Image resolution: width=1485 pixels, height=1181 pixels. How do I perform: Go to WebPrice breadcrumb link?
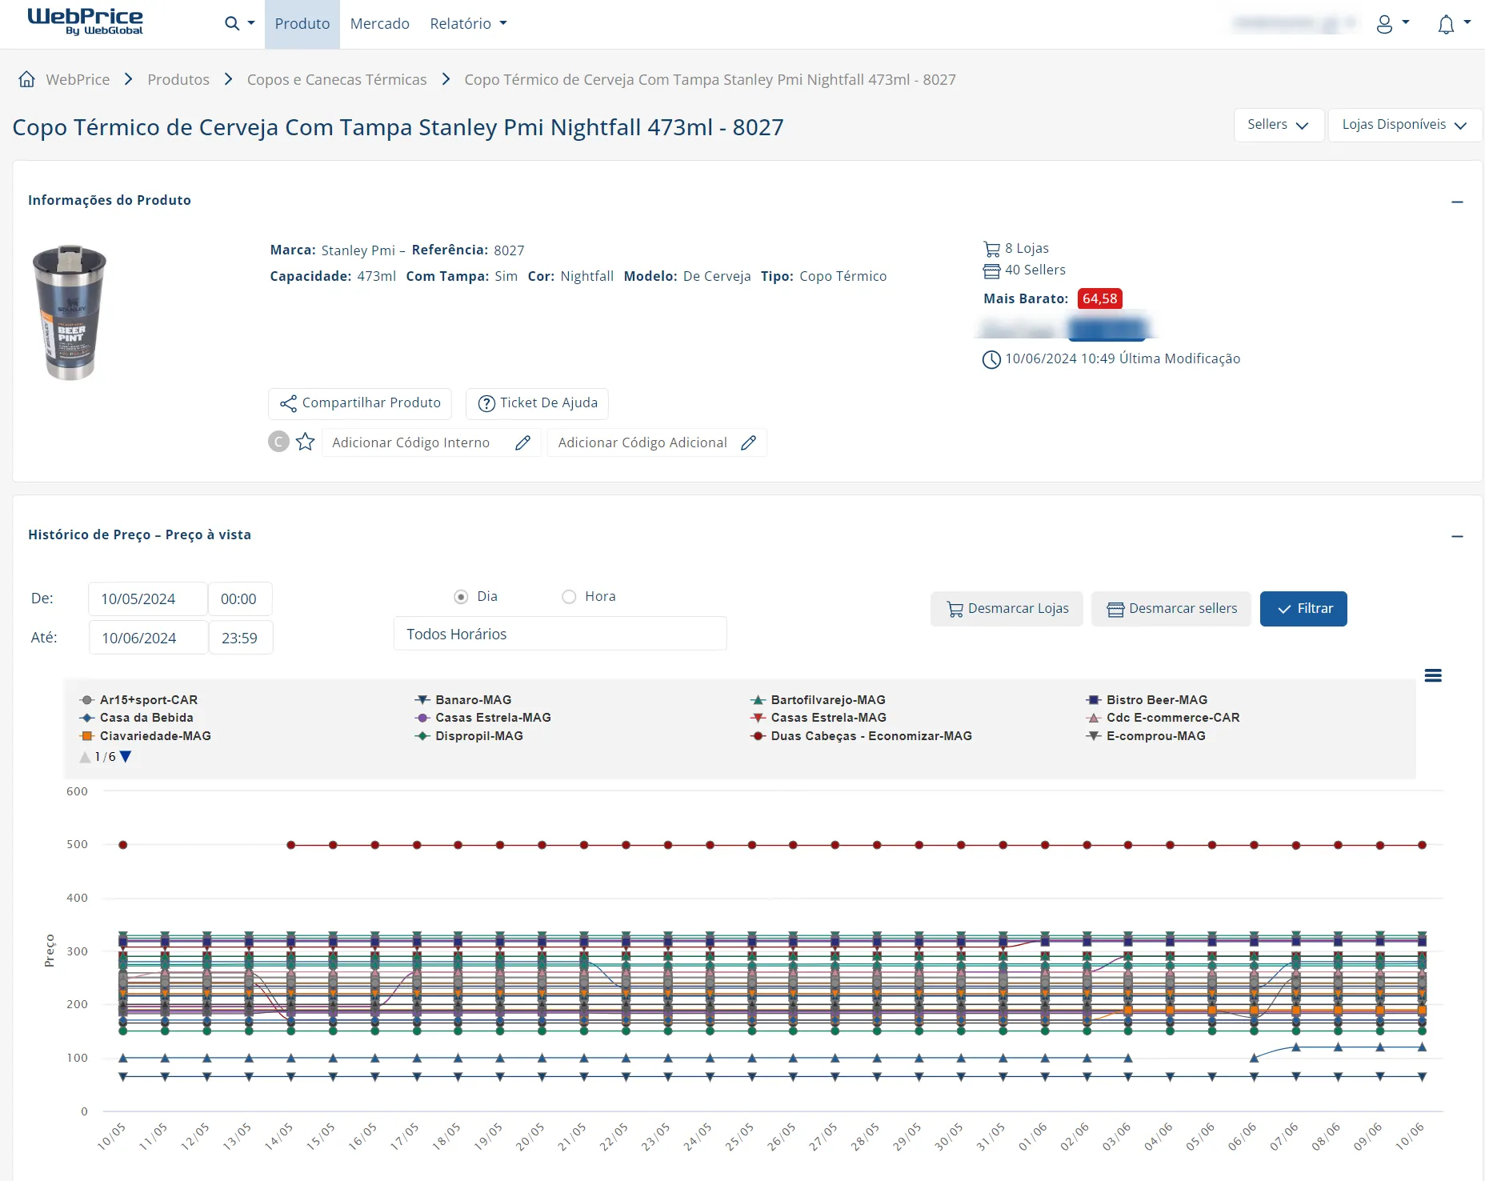(x=78, y=79)
